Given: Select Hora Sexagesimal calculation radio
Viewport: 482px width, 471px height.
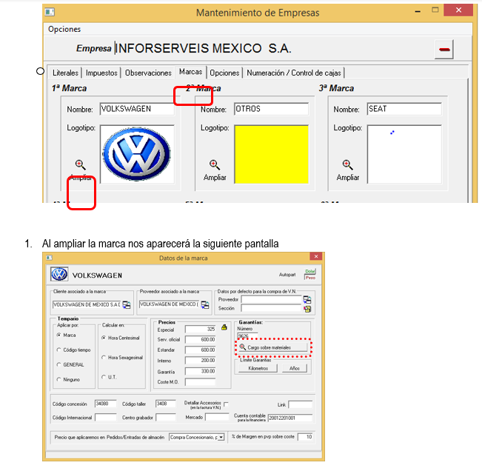Looking at the screenshot, I should click(x=104, y=358).
